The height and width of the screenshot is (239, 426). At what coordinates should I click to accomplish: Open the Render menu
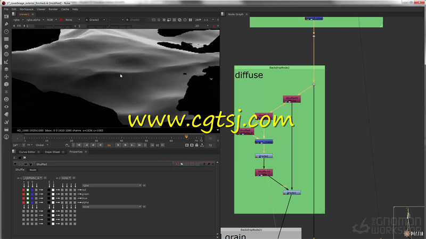[x=53, y=9]
